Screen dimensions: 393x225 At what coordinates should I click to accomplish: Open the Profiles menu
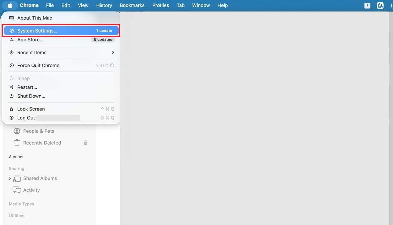pyautogui.click(x=161, y=5)
